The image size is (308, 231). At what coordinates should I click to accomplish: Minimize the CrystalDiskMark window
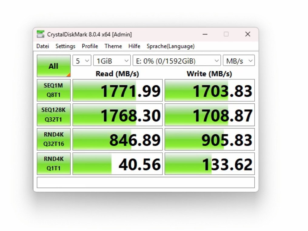[x=205, y=34]
